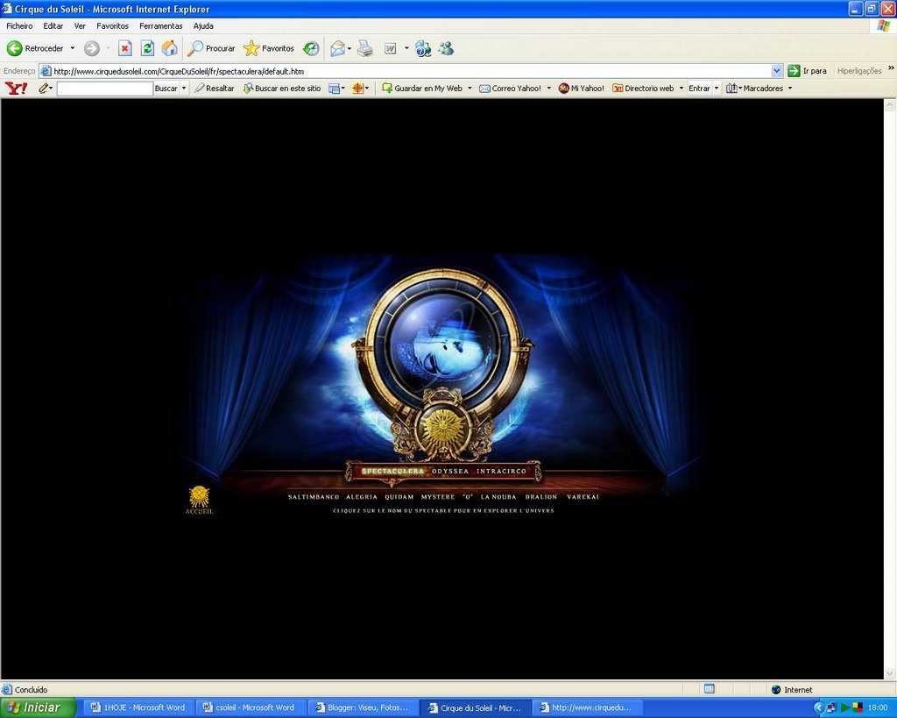Stop page loading with red X icon
Viewport: 897px width, 718px height.
pyautogui.click(x=124, y=49)
